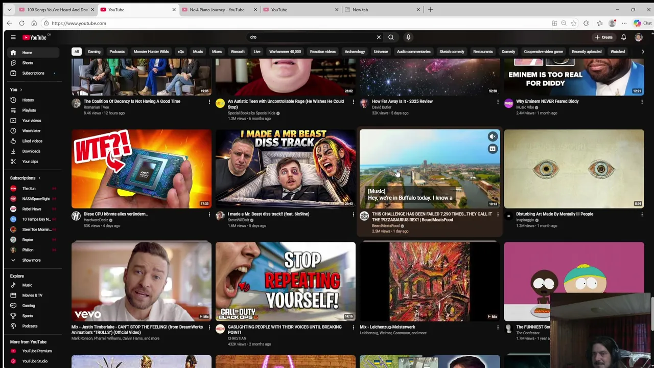Open options for the Eminem Diddy video
This screenshot has width=654, height=368.
tap(642, 102)
